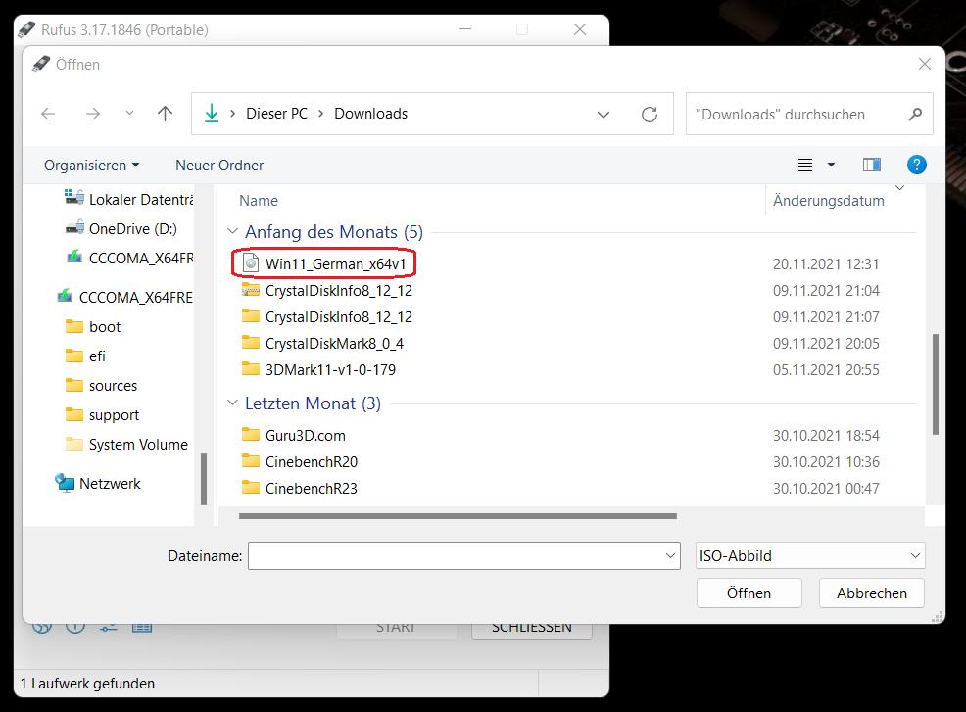Click the horizontal scrollbar of file list
The image size is (966, 712).
(458, 516)
